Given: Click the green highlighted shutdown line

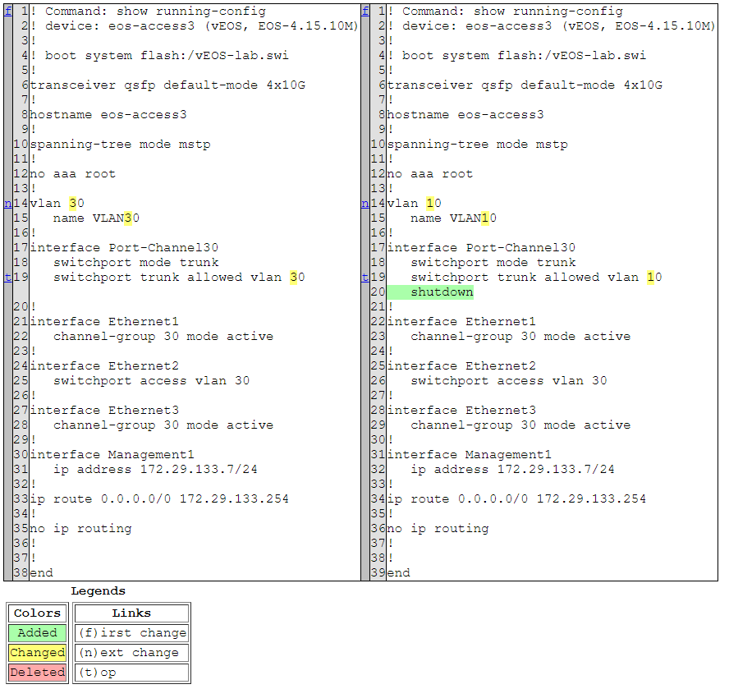Looking at the screenshot, I should pos(442,292).
